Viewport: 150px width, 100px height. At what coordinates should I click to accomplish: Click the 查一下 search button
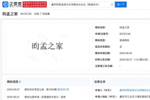[120, 4]
